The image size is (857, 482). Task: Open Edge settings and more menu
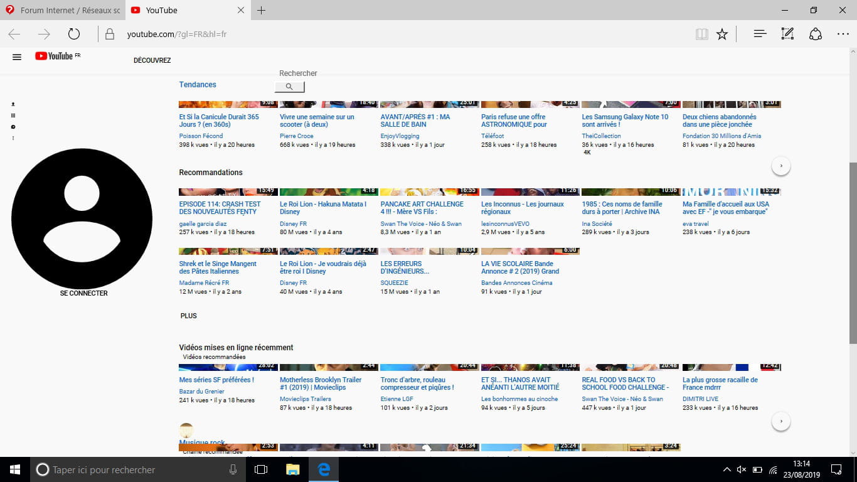[843, 34]
